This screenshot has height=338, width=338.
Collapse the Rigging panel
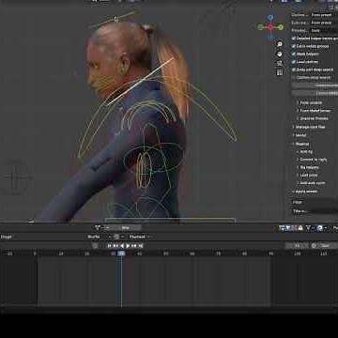(300, 144)
